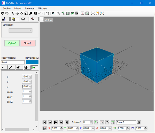Viewport: 155px width, 133px height.
Task: Click the green Vytvoř button
Action: pyautogui.click(x=12, y=43)
